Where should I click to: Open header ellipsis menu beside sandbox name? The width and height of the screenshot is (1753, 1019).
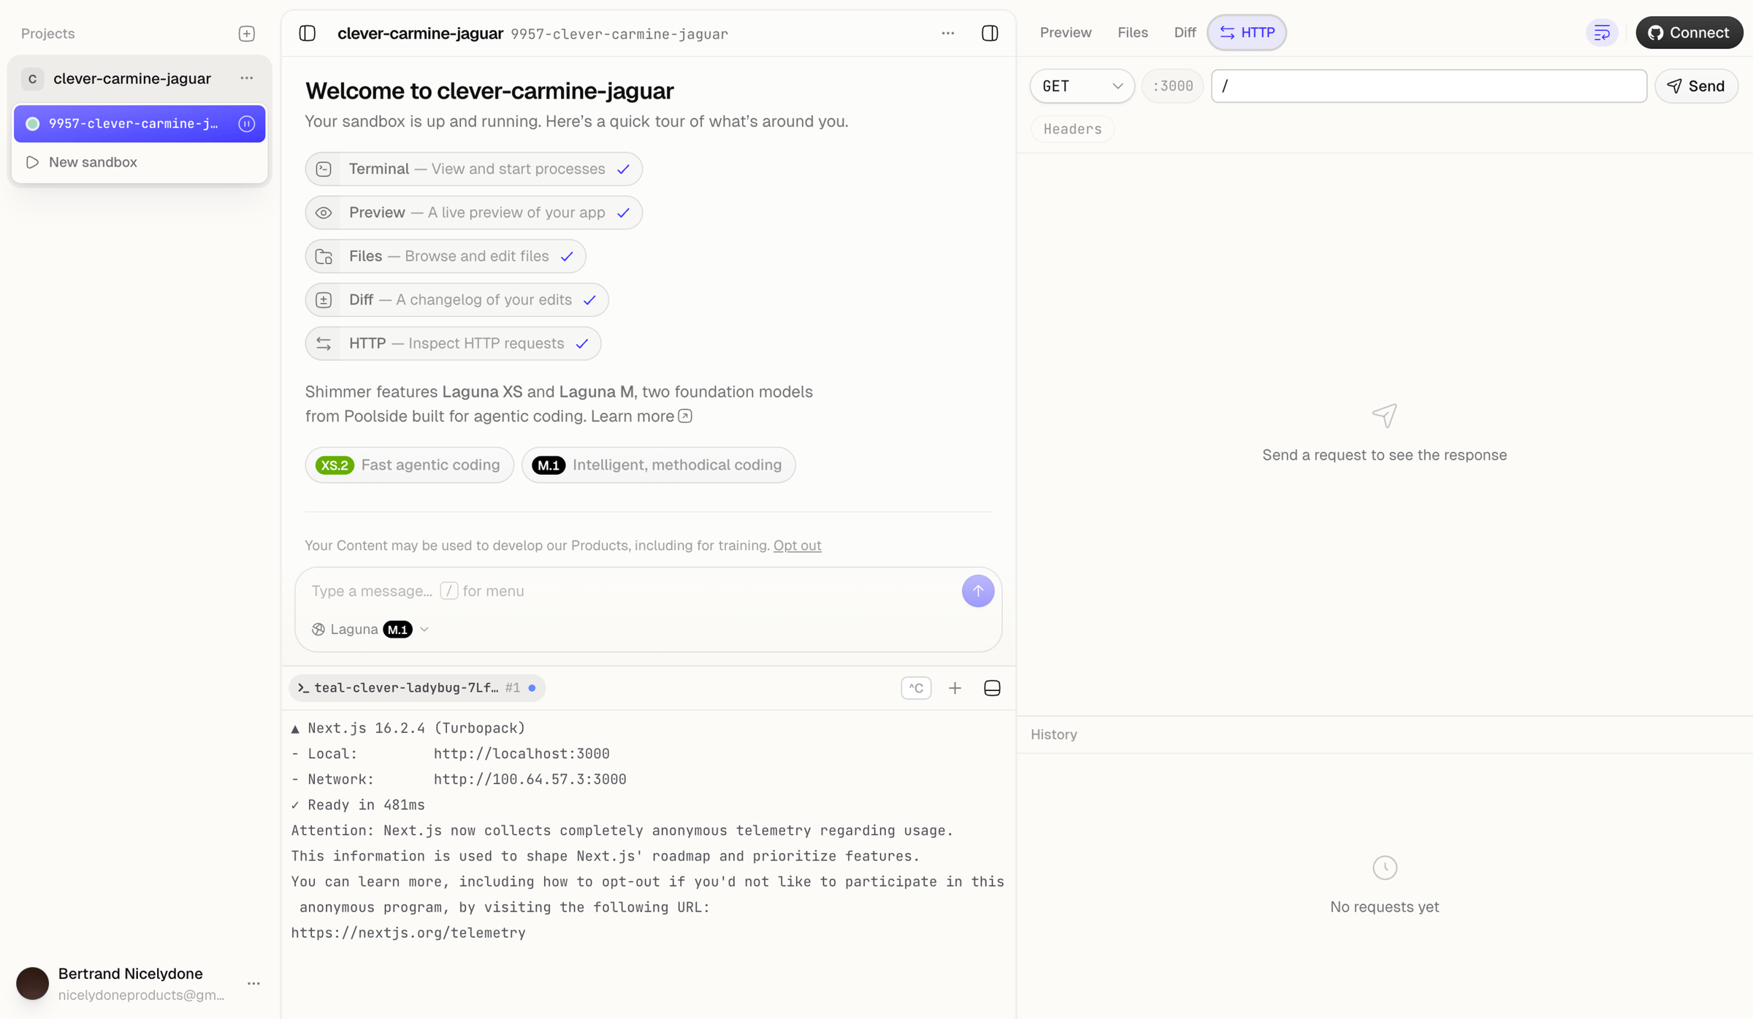947,34
